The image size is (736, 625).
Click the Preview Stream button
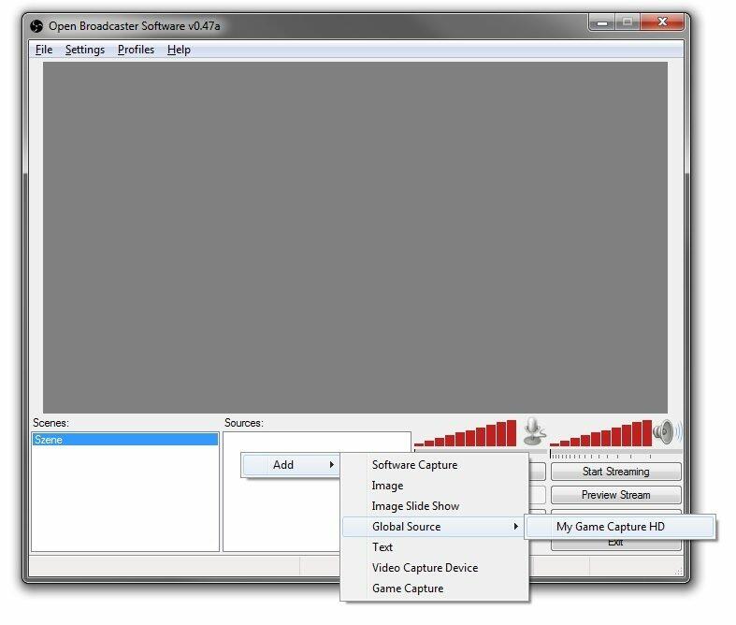pyautogui.click(x=616, y=495)
